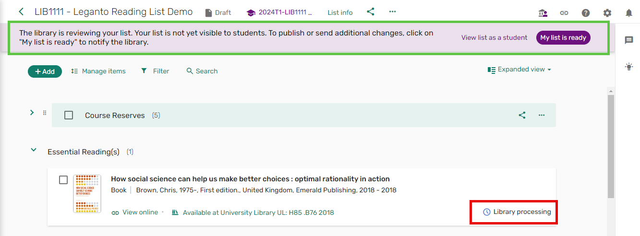
Task: Open the notifications bell
Action: coord(628,13)
